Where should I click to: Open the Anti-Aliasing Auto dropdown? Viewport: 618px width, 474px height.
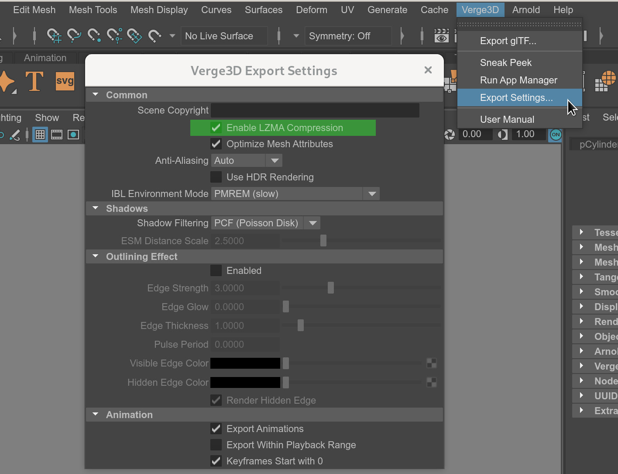click(247, 160)
